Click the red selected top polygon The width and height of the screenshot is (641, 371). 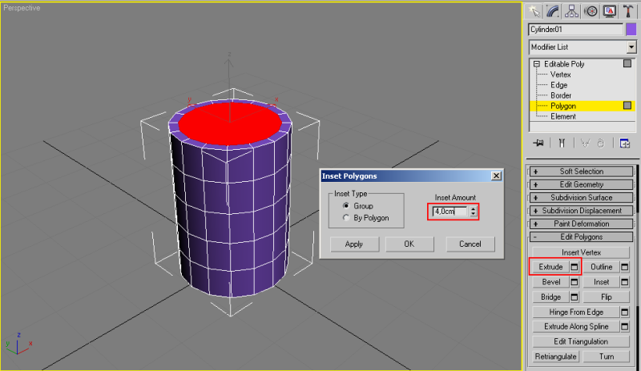tap(230, 124)
